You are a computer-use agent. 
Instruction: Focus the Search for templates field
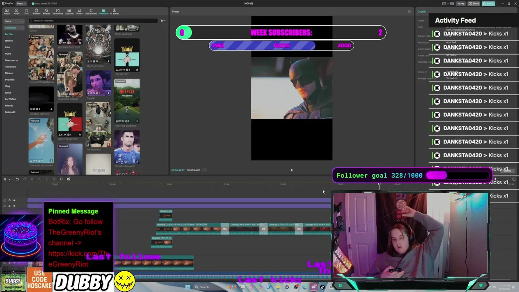point(93,21)
